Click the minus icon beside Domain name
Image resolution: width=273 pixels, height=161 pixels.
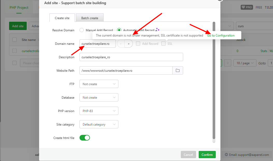click(121, 44)
